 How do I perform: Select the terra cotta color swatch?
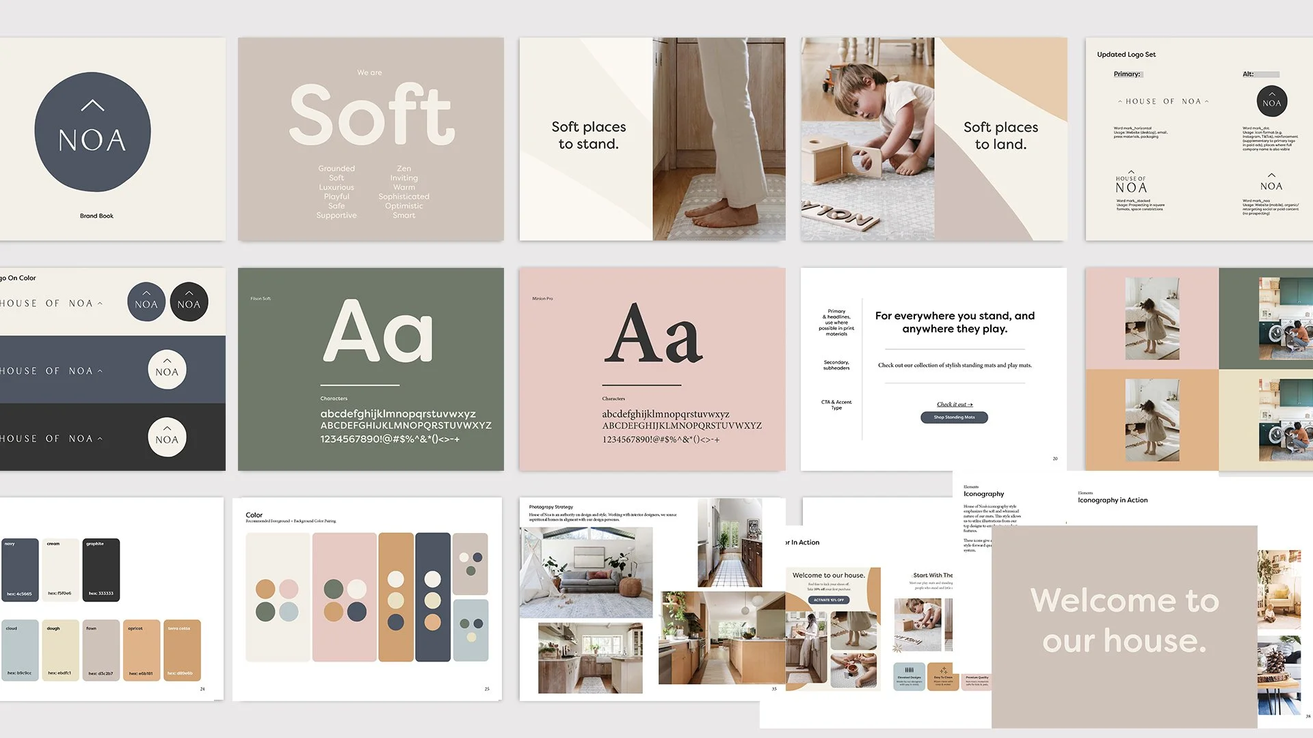(182, 651)
